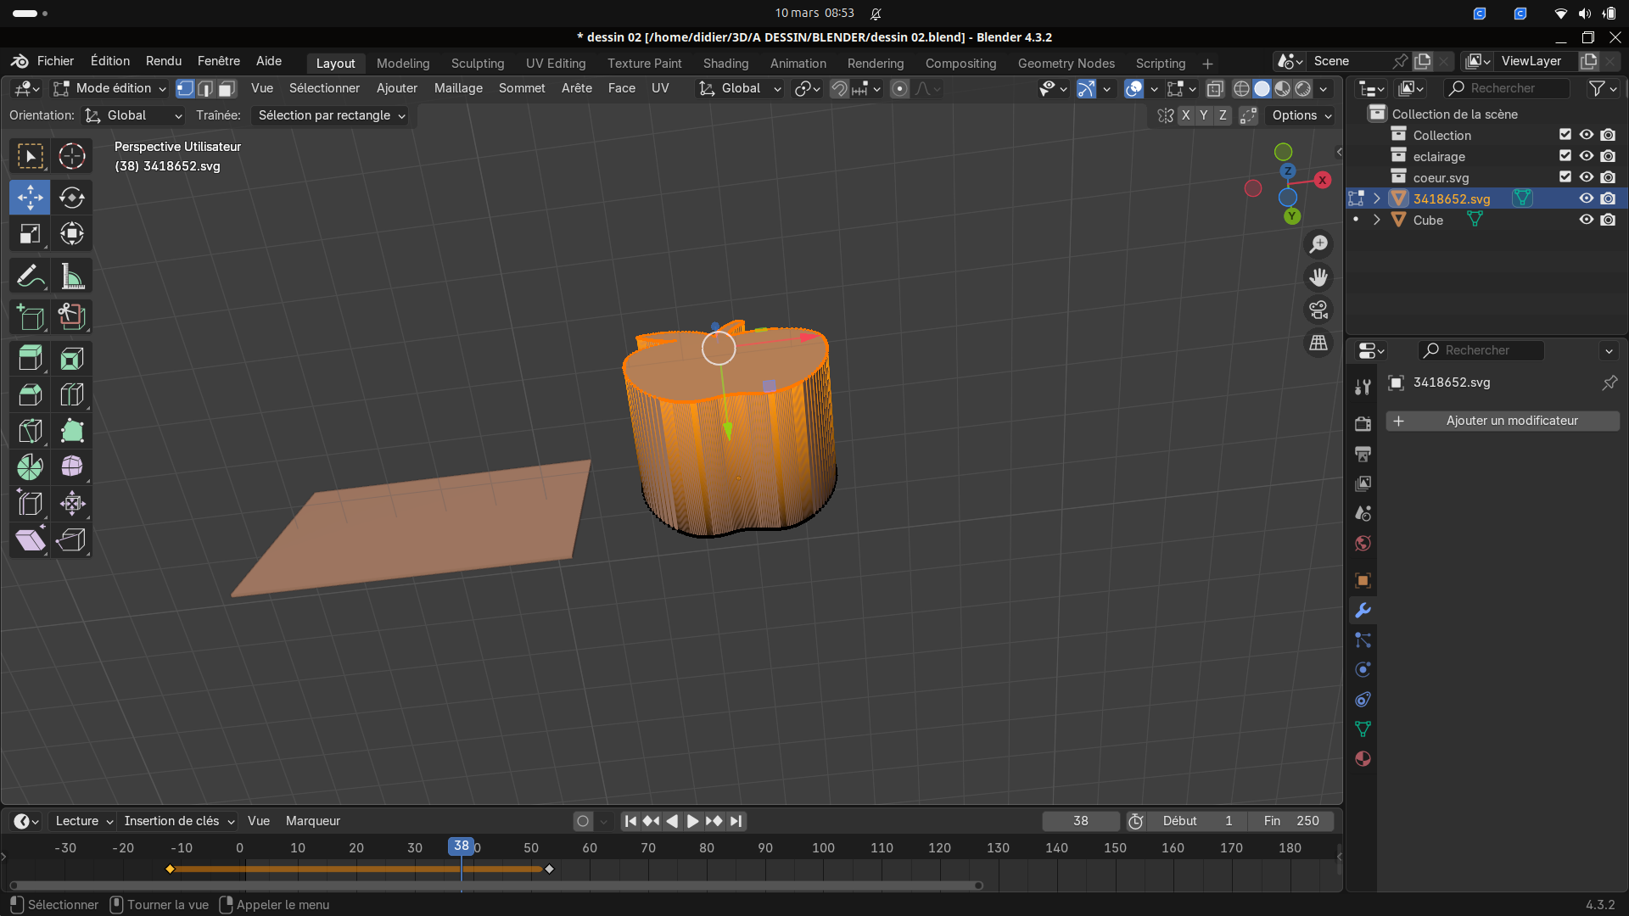This screenshot has height=916, width=1629.
Task: Click the current frame field showing 38
Action: (x=1080, y=821)
